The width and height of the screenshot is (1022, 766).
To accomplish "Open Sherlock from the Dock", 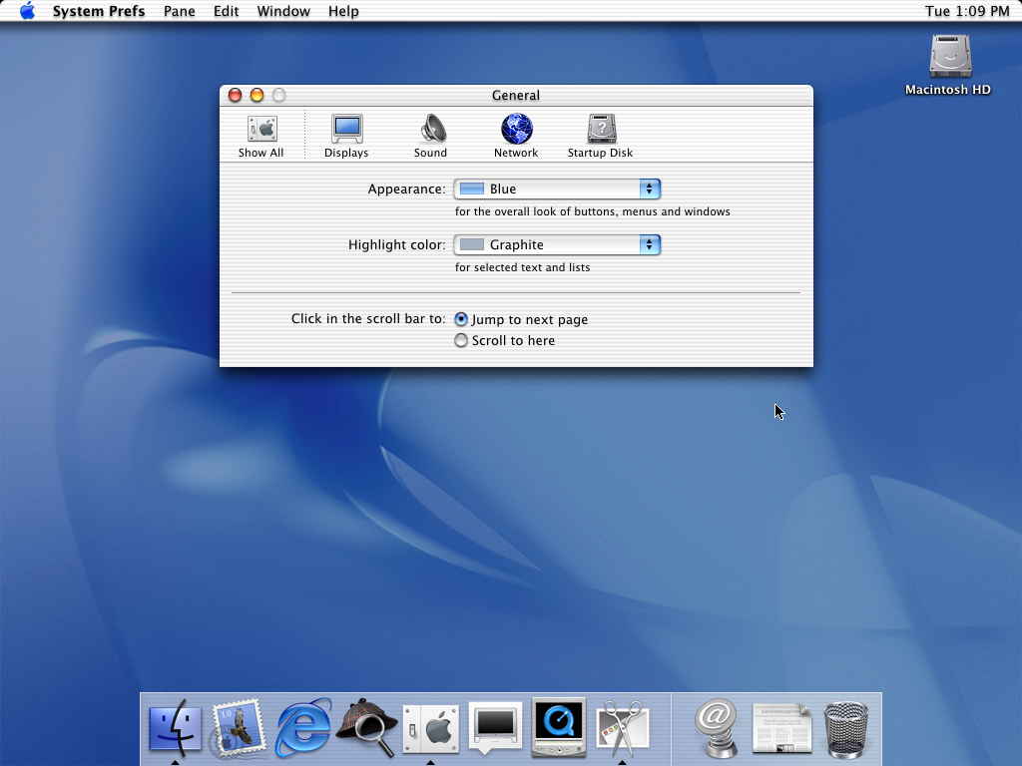I will tap(366, 727).
